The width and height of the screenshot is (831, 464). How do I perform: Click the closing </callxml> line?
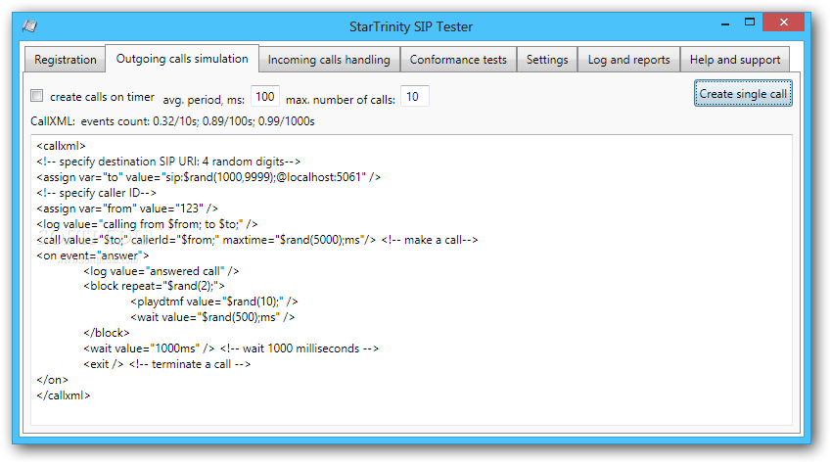63,395
